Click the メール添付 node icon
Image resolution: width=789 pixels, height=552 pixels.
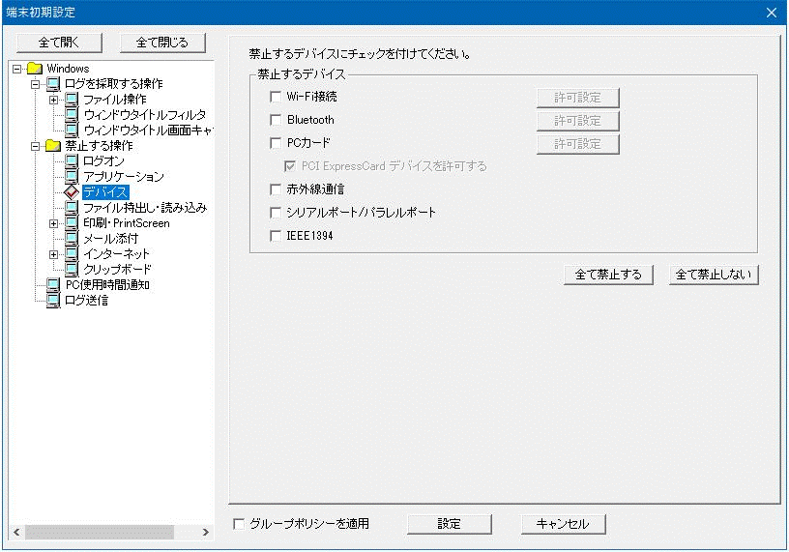72,239
